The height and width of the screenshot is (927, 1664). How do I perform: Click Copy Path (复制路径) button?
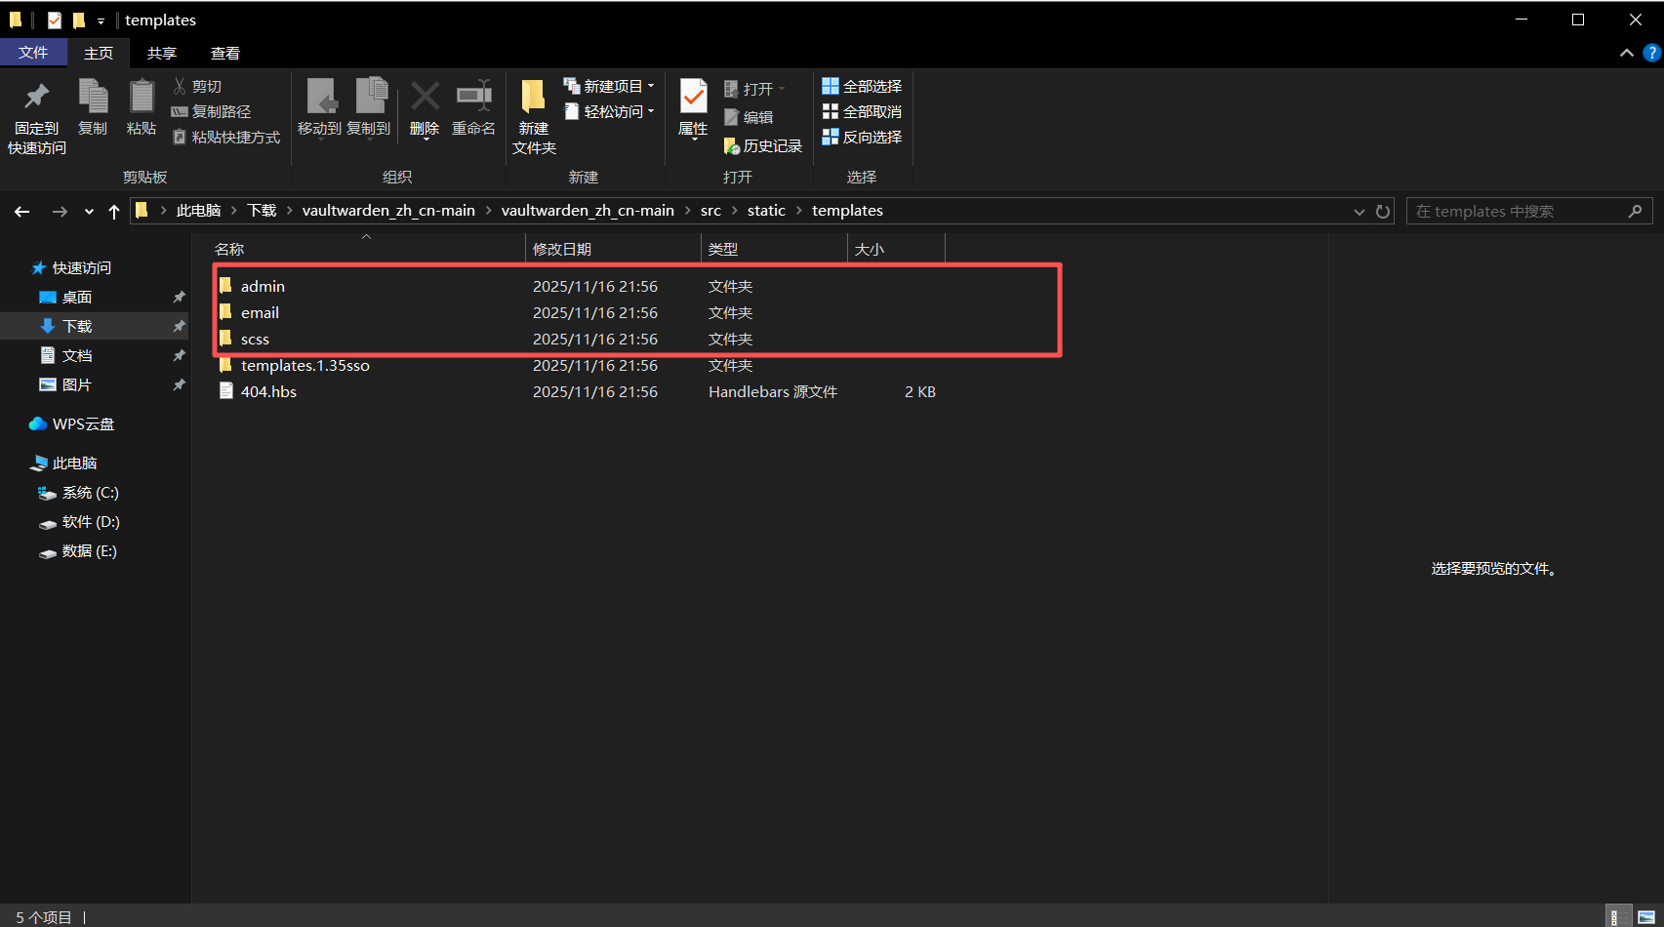(212, 112)
